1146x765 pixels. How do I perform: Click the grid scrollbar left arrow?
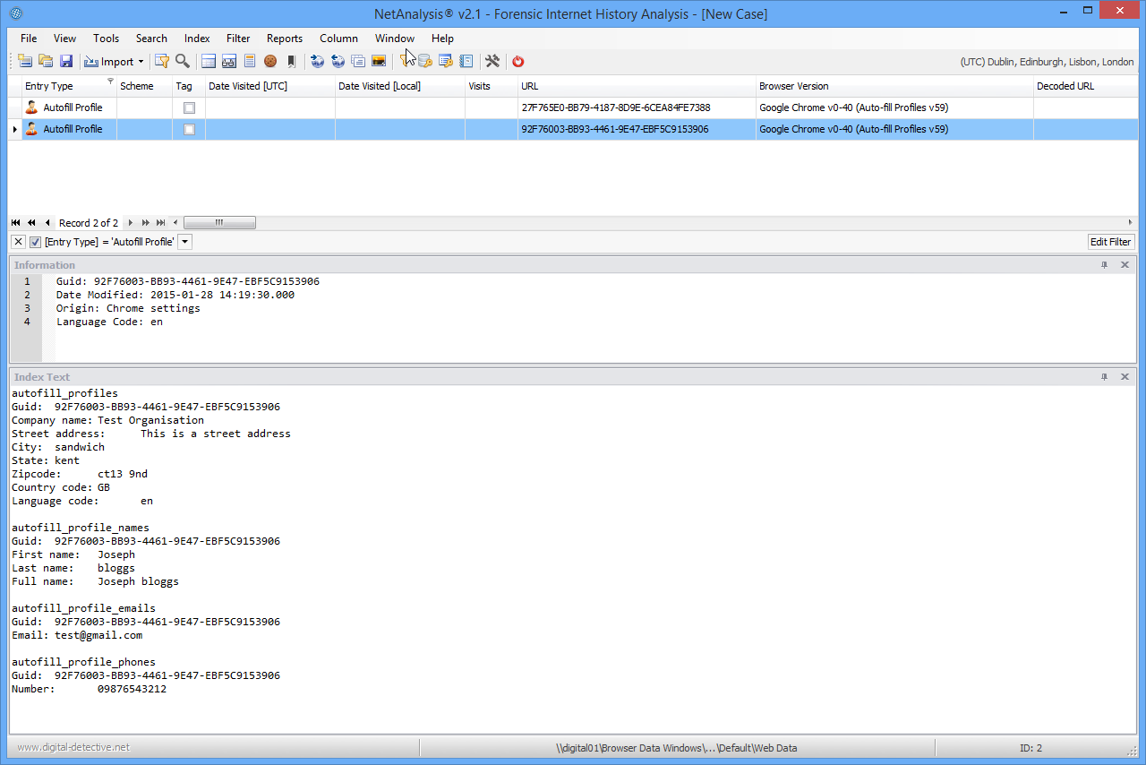[x=175, y=223]
